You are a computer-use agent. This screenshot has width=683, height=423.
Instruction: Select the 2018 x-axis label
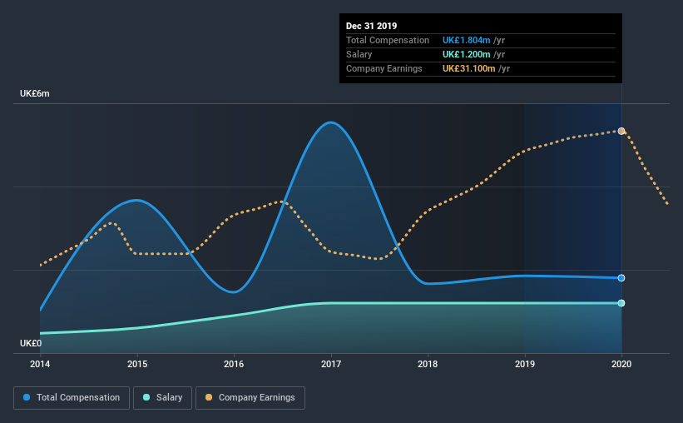pyautogui.click(x=428, y=364)
